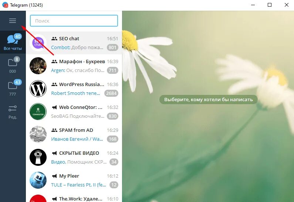Open the SEO chat avatar
The height and width of the screenshot is (202, 294).
point(38,43)
